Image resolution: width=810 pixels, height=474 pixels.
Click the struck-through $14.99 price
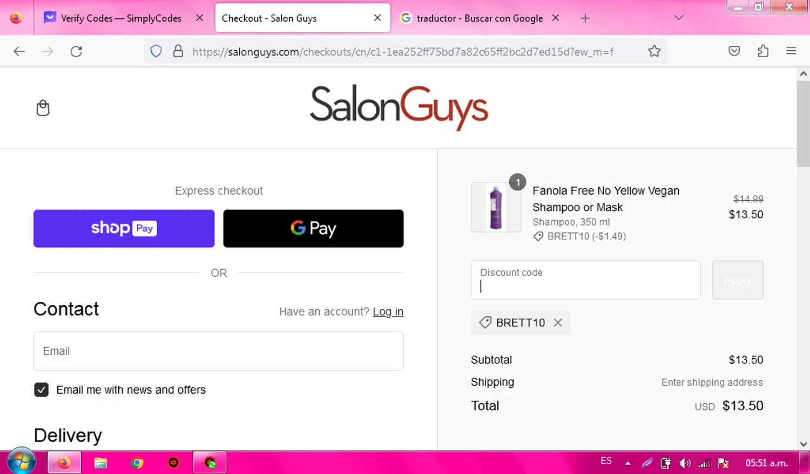748,199
